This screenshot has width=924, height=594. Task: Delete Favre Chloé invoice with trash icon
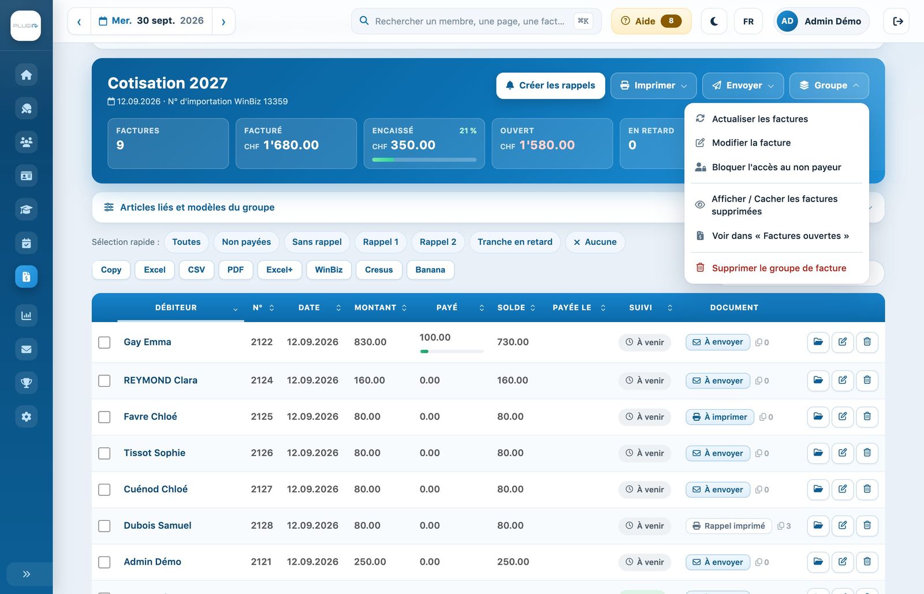click(867, 417)
